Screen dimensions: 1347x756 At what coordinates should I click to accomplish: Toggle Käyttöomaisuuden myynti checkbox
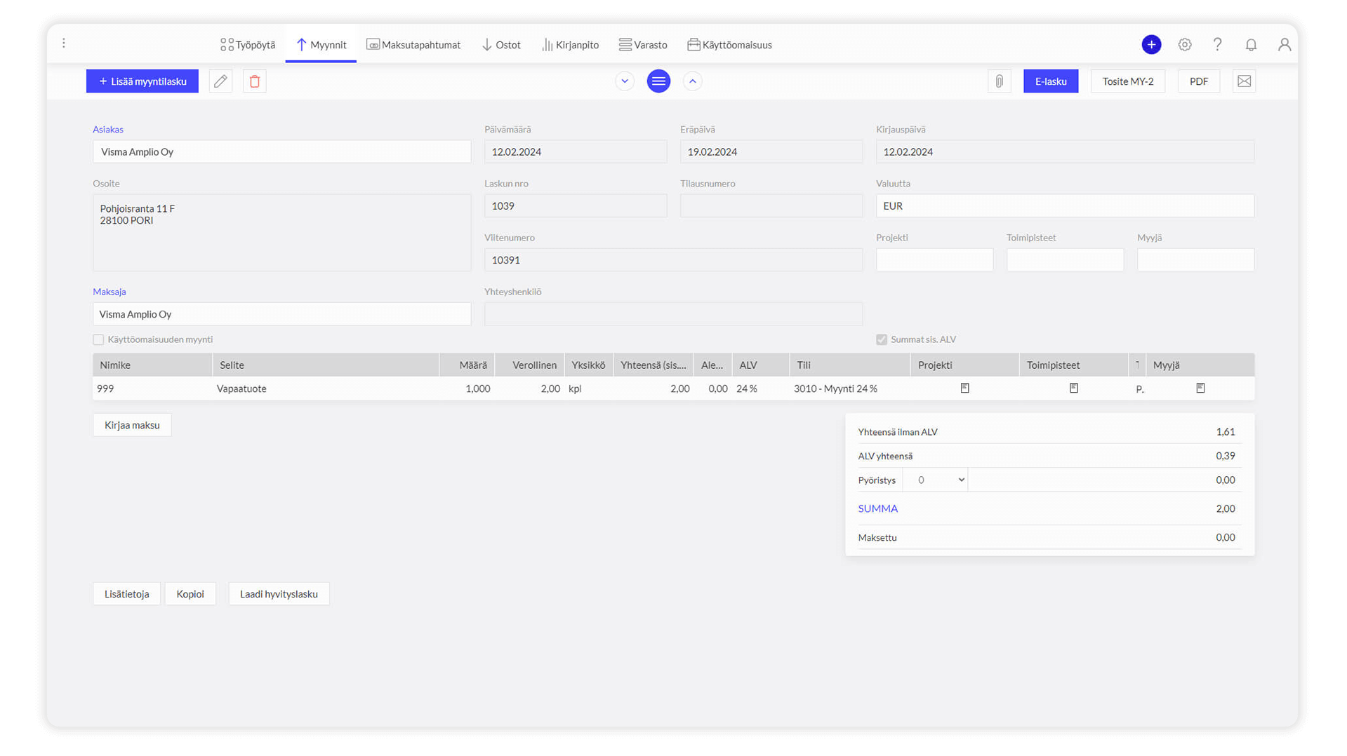(x=99, y=339)
